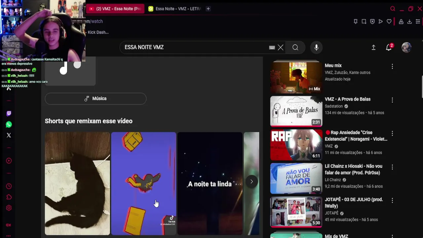Clear the search text with X icon
Image resolution: width=423 pixels, height=238 pixels.
click(281, 48)
